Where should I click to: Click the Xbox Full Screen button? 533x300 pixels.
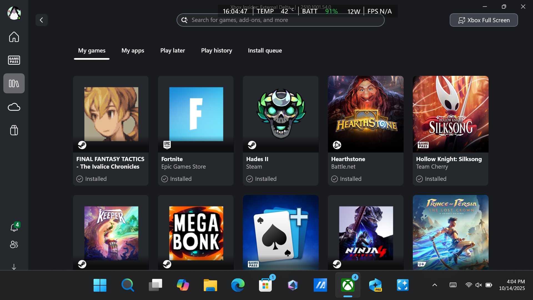tap(484, 20)
